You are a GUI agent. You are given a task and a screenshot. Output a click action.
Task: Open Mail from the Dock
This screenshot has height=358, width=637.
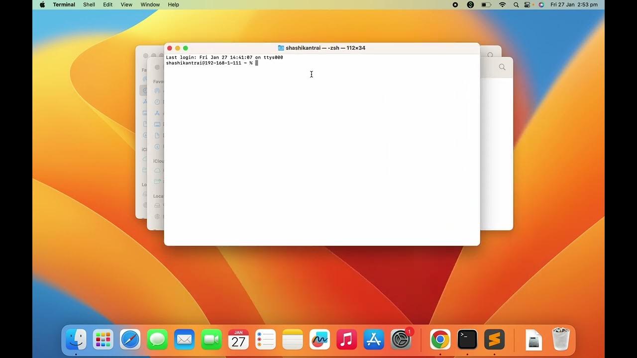[184, 340]
